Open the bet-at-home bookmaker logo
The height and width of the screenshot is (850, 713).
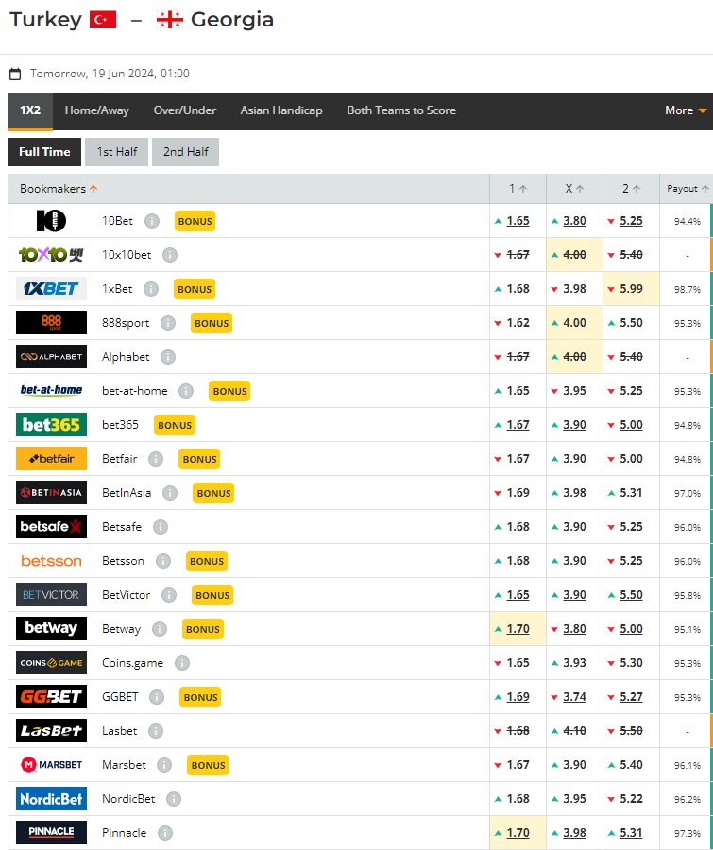(51, 390)
